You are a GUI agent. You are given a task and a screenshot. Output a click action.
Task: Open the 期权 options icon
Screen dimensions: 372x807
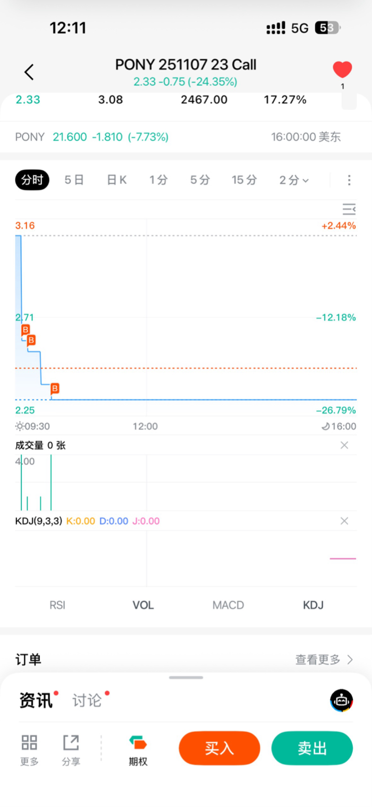pos(138,743)
